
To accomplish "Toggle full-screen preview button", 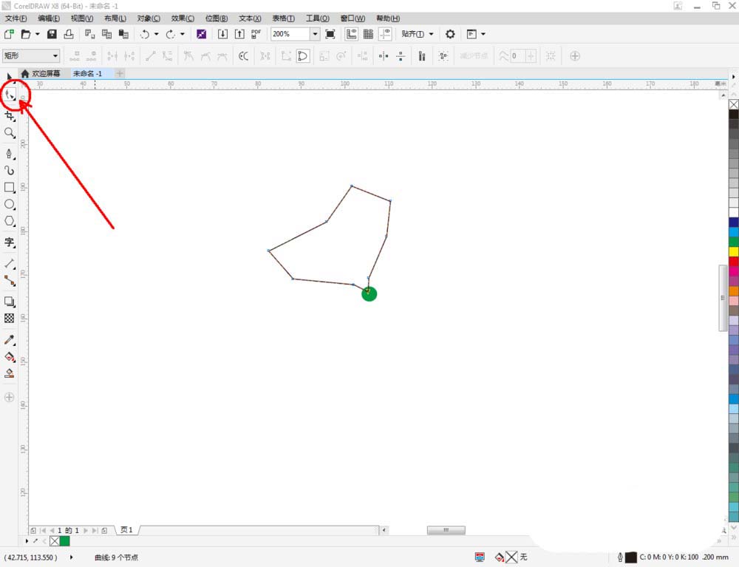I will 330,34.
